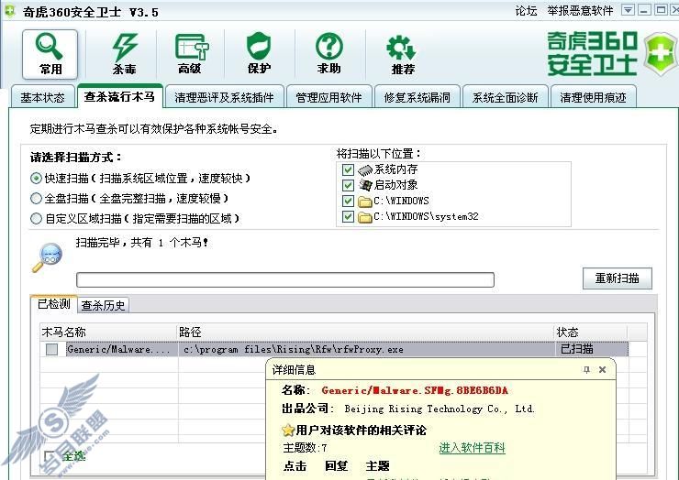Toggle the 启动对象 checkbox
Viewport: 679px width, 480px height.
coord(348,185)
